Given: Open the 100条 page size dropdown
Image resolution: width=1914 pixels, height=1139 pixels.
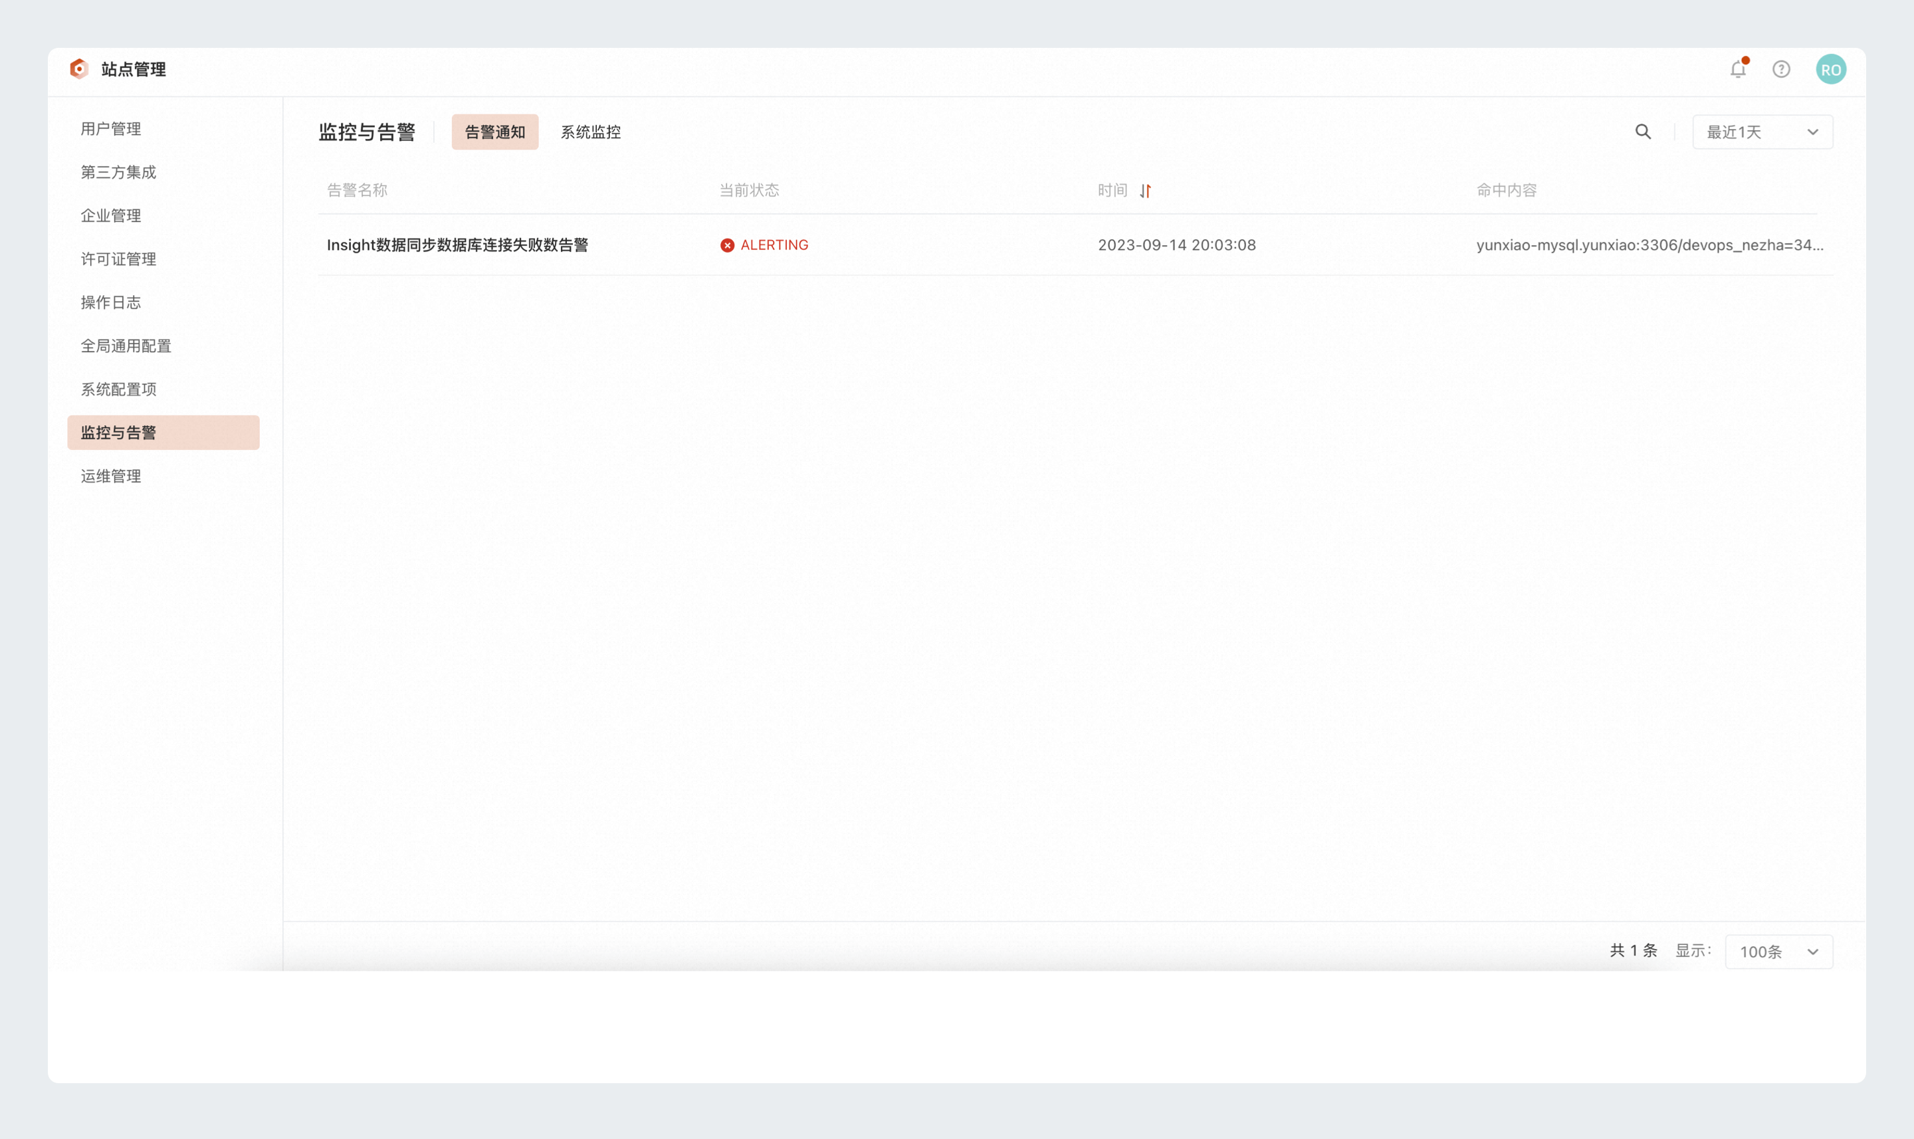Looking at the screenshot, I should (x=1779, y=952).
